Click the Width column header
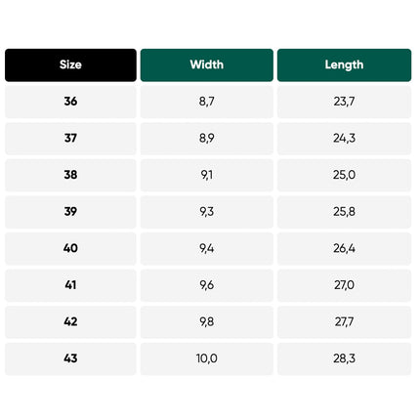 click(207, 65)
